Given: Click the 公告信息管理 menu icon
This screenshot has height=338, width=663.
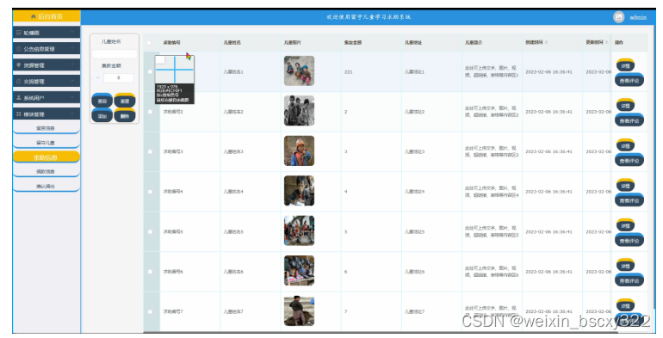Looking at the screenshot, I should tap(19, 49).
